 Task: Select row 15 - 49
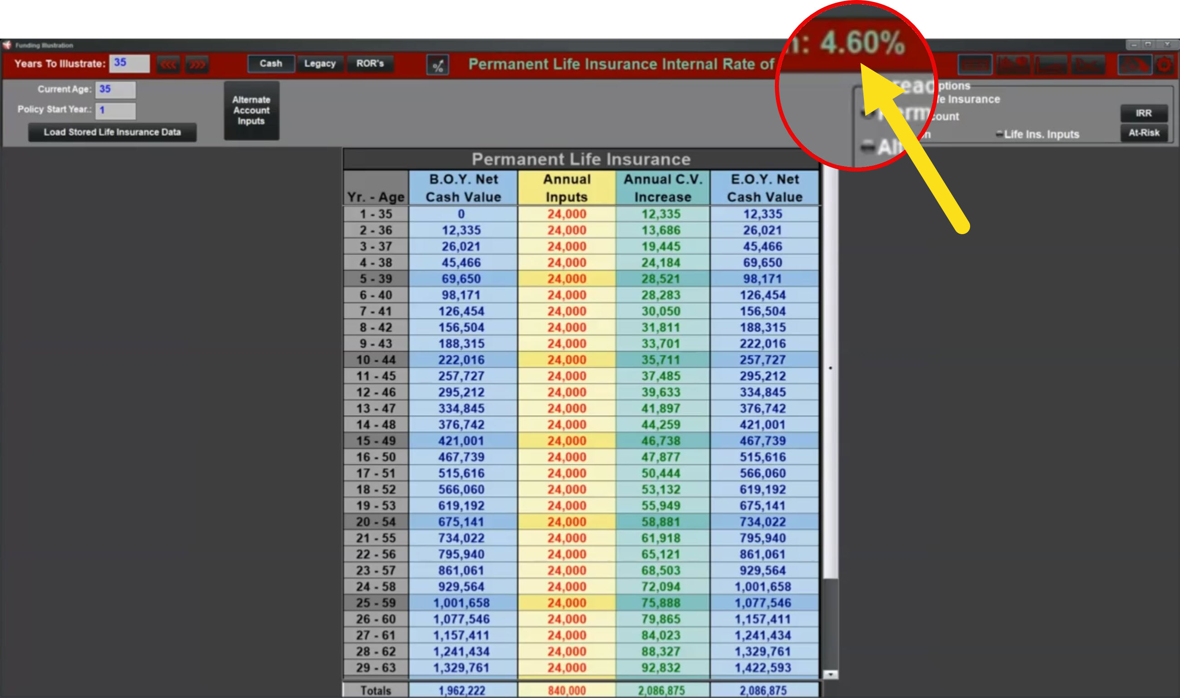pyautogui.click(x=581, y=441)
